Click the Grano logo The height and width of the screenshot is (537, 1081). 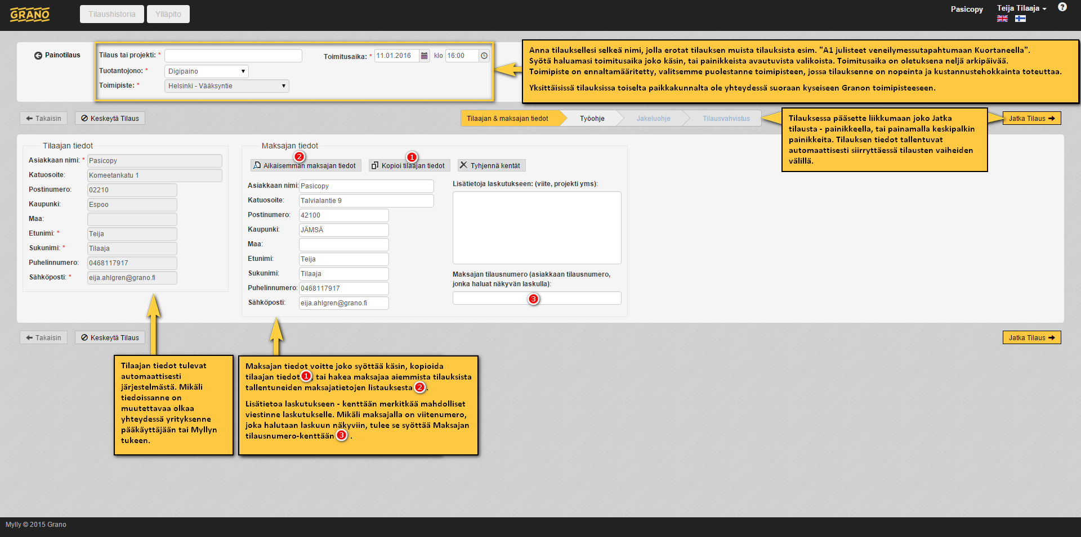pos(30,15)
